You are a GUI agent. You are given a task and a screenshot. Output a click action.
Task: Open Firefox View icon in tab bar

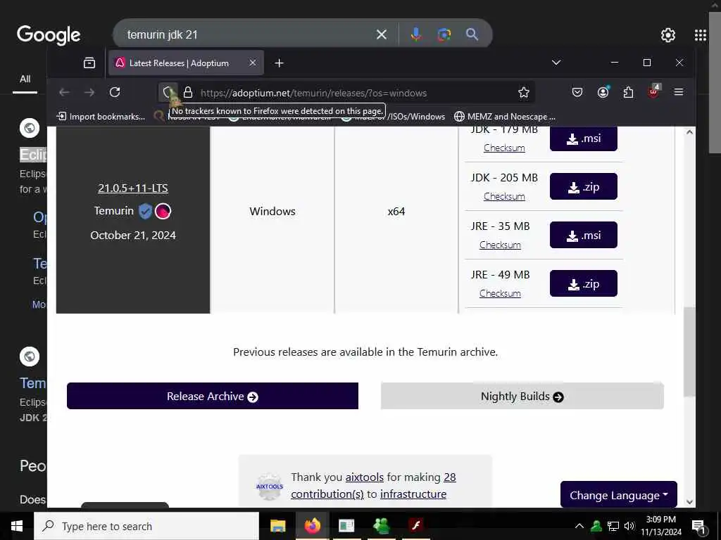tap(89, 63)
